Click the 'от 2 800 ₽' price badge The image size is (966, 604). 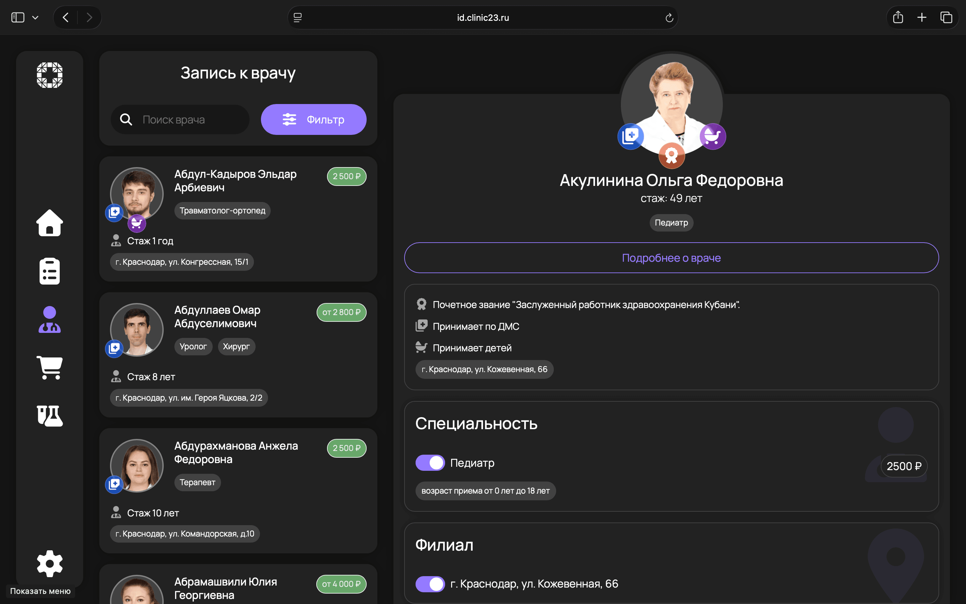[x=341, y=312]
